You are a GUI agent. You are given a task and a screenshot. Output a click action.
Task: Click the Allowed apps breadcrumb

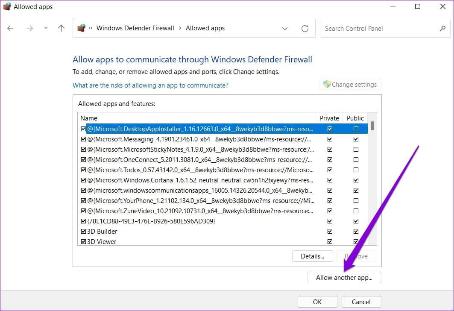coord(205,28)
